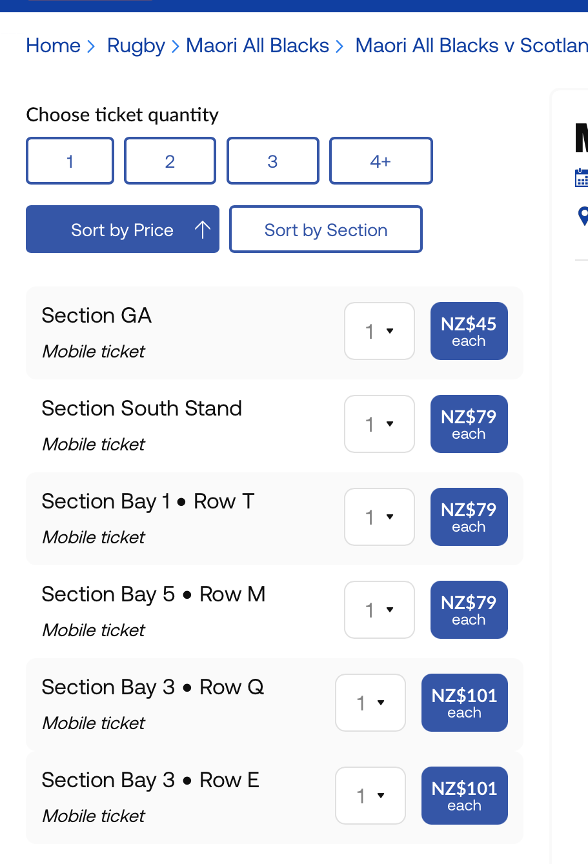Select NZ$79 South Stand ticket button
This screenshot has height=864, width=588.
(469, 424)
